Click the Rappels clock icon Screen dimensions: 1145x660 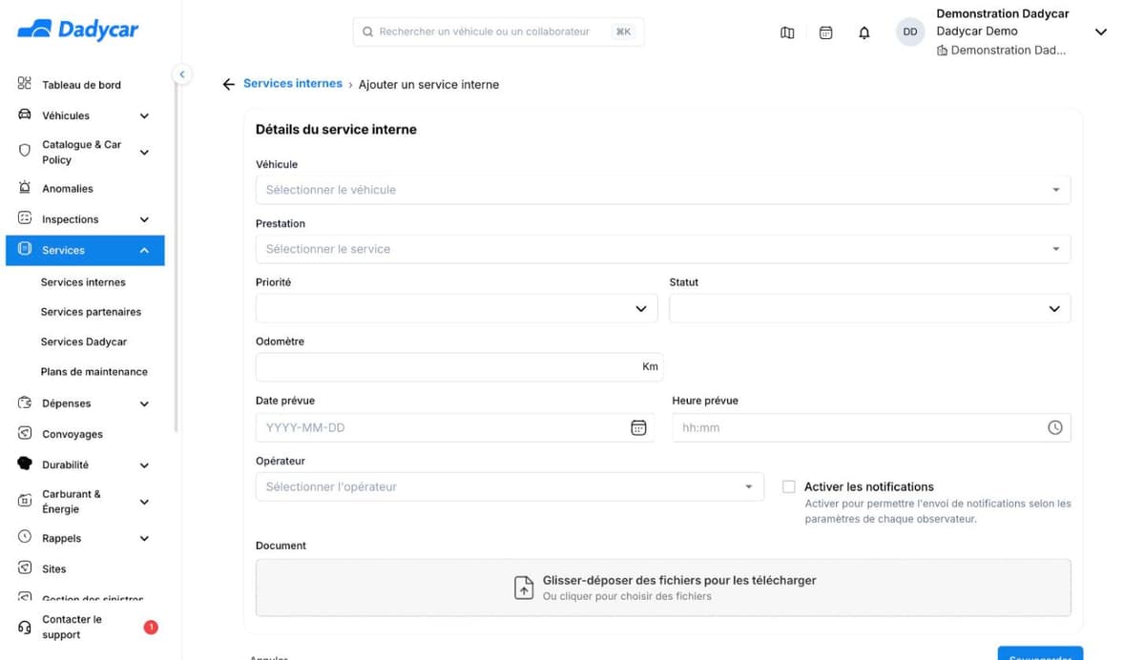click(25, 537)
